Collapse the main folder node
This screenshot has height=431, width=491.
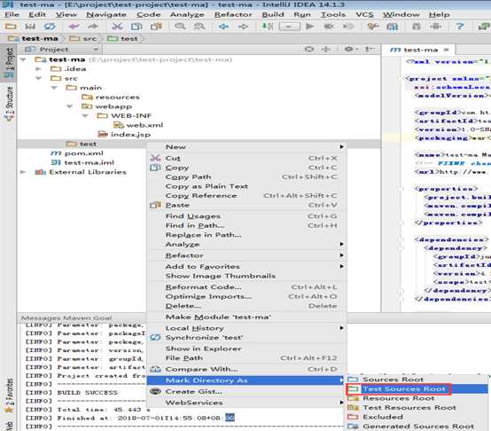(x=54, y=88)
